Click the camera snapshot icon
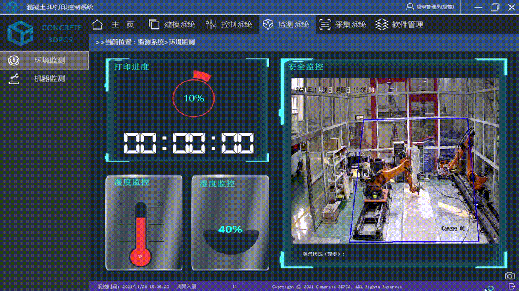The width and height of the screenshot is (519, 291). tap(510, 276)
